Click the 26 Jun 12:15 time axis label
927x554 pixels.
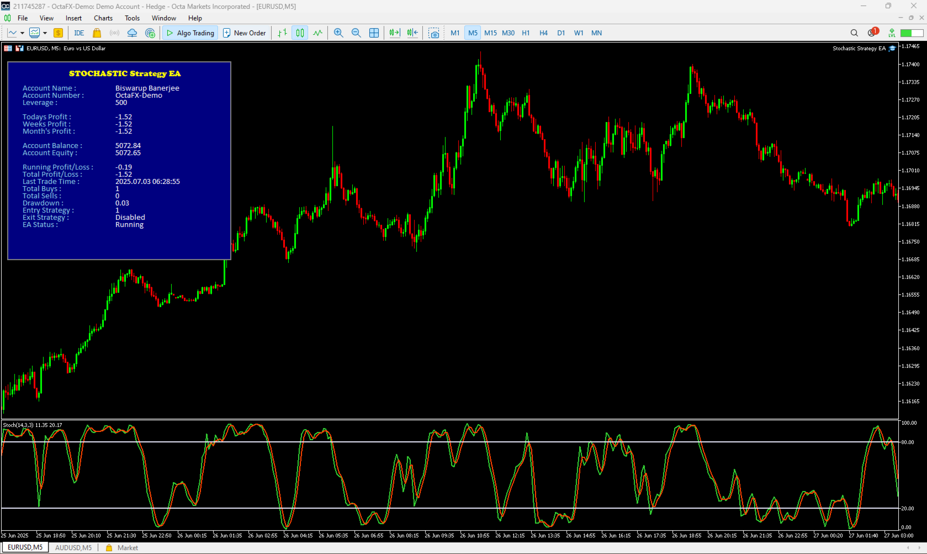[510, 536]
